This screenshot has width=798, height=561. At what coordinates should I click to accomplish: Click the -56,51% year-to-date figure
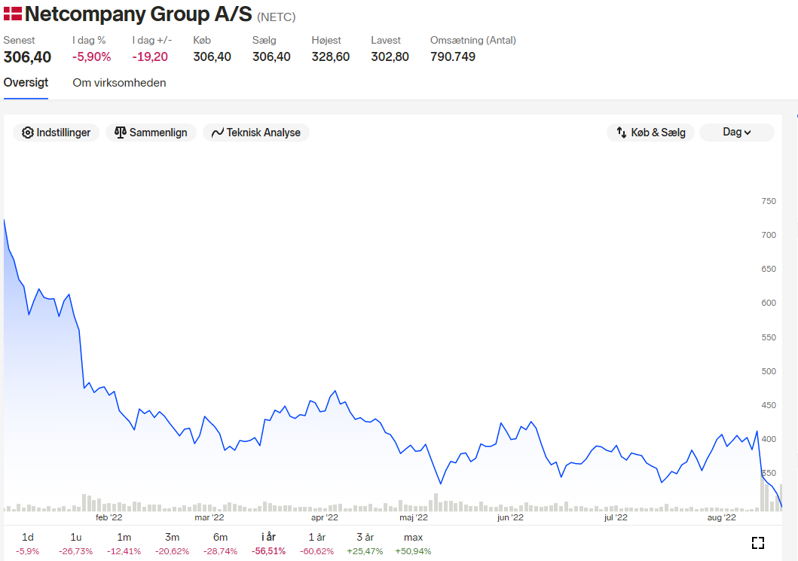268,551
